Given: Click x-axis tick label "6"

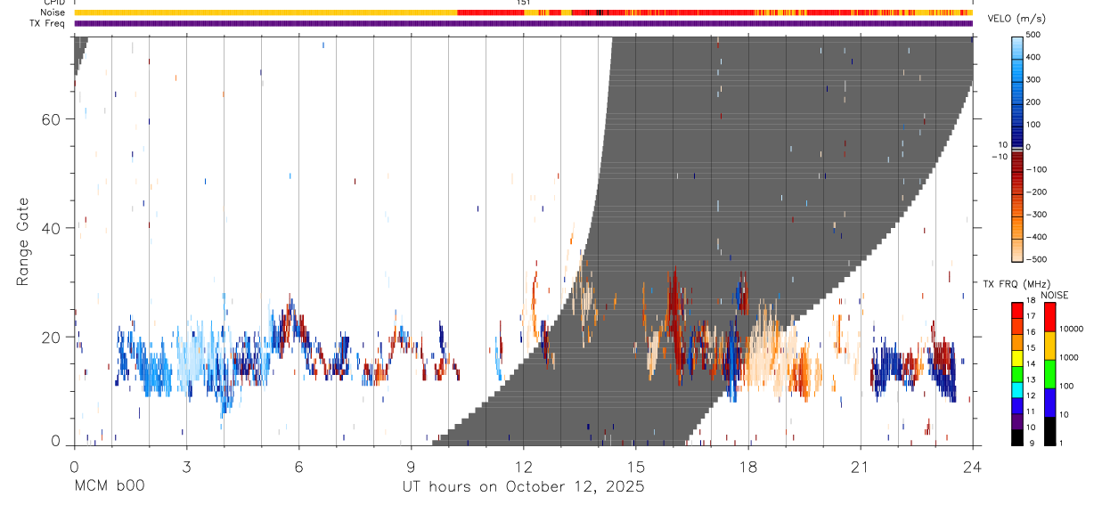Looking at the screenshot, I should pyautogui.click(x=298, y=467).
